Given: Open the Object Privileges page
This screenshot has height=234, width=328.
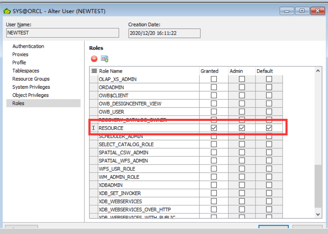Looking at the screenshot, I should pyautogui.click(x=30, y=95).
